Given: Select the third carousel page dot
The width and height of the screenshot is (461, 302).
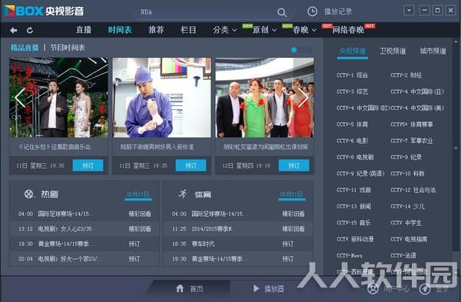Looking at the screenshot, I should click(309, 50).
